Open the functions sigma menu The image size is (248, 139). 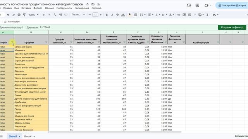[x=207, y=15]
